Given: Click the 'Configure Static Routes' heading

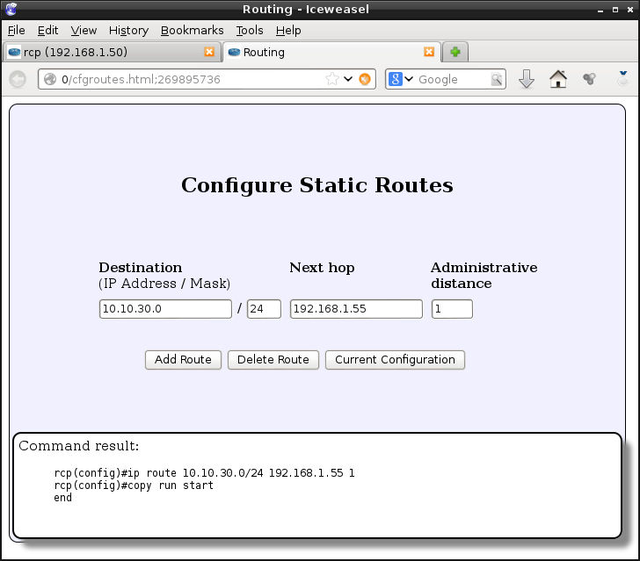Looking at the screenshot, I should click(317, 185).
